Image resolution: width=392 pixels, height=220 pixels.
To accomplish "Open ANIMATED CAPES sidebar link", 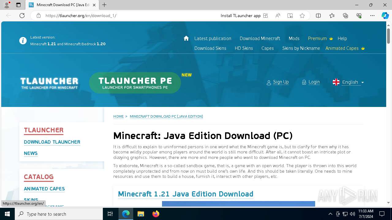I will point(44,189).
